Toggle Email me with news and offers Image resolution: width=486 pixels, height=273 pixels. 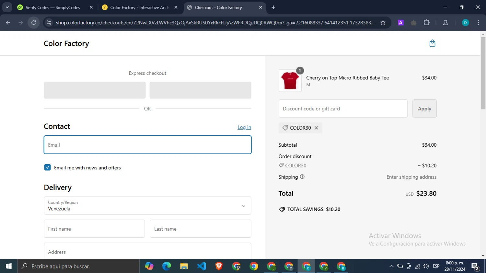[x=48, y=167]
